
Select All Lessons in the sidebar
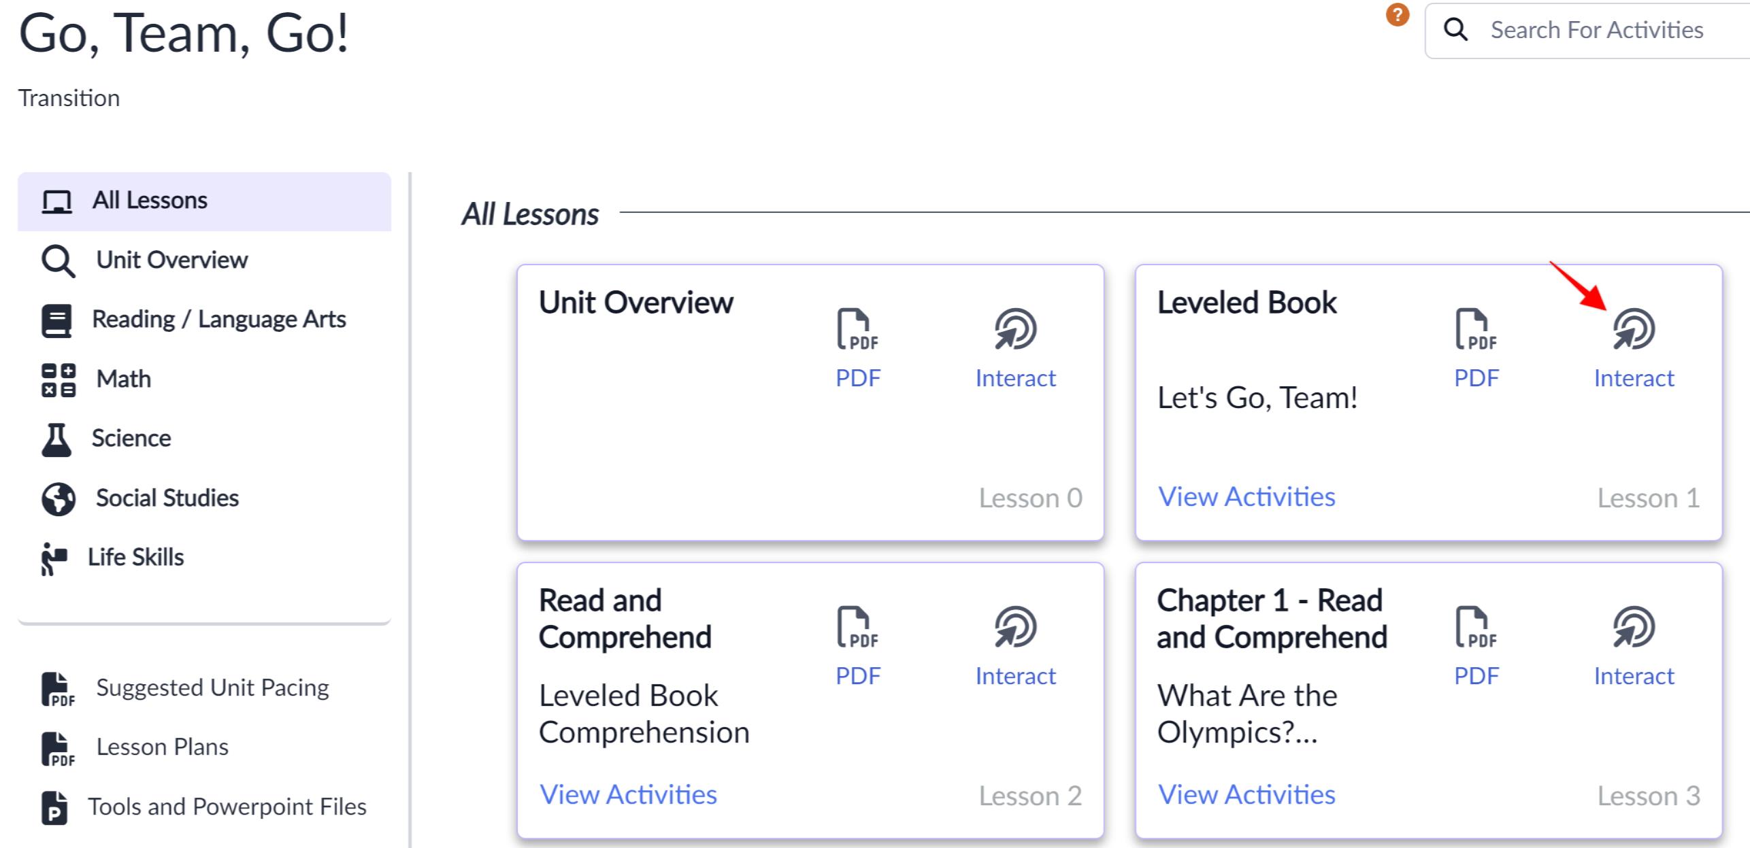click(x=204, y=201)
